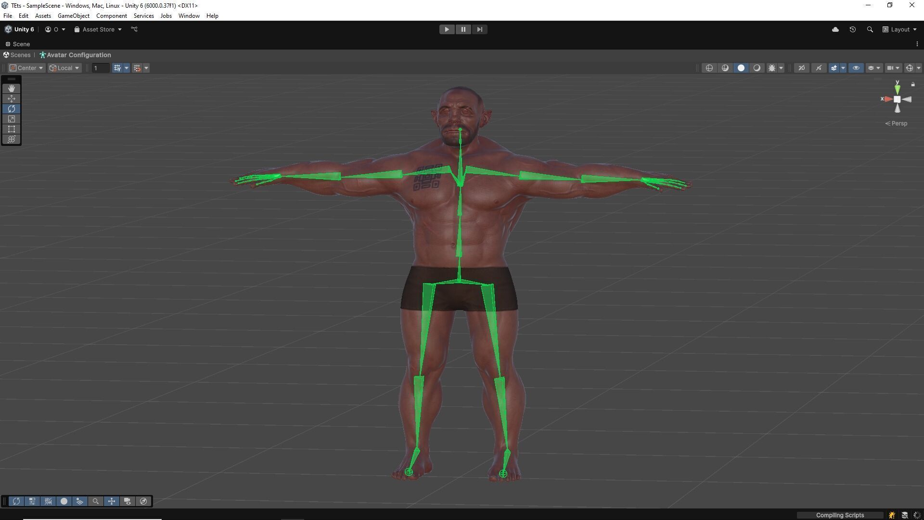This screenshot has width=924, height=520.
Task: Click the green Y axis on orientation gizmo
Action: pos(897,88)
